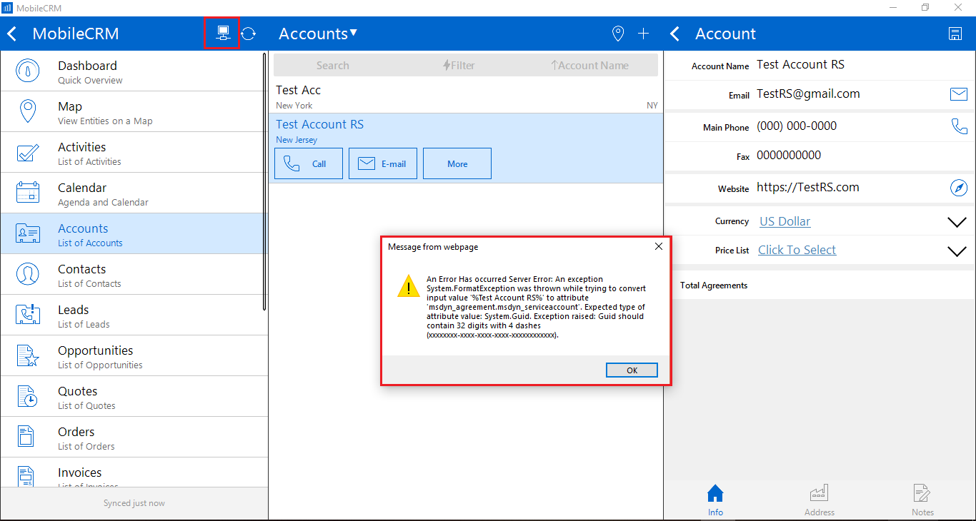Go back using MobileCRM back arrow

(12, 34)
